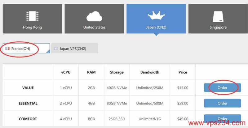Click the Hong Kong memory chip icon

pos(32,16)
